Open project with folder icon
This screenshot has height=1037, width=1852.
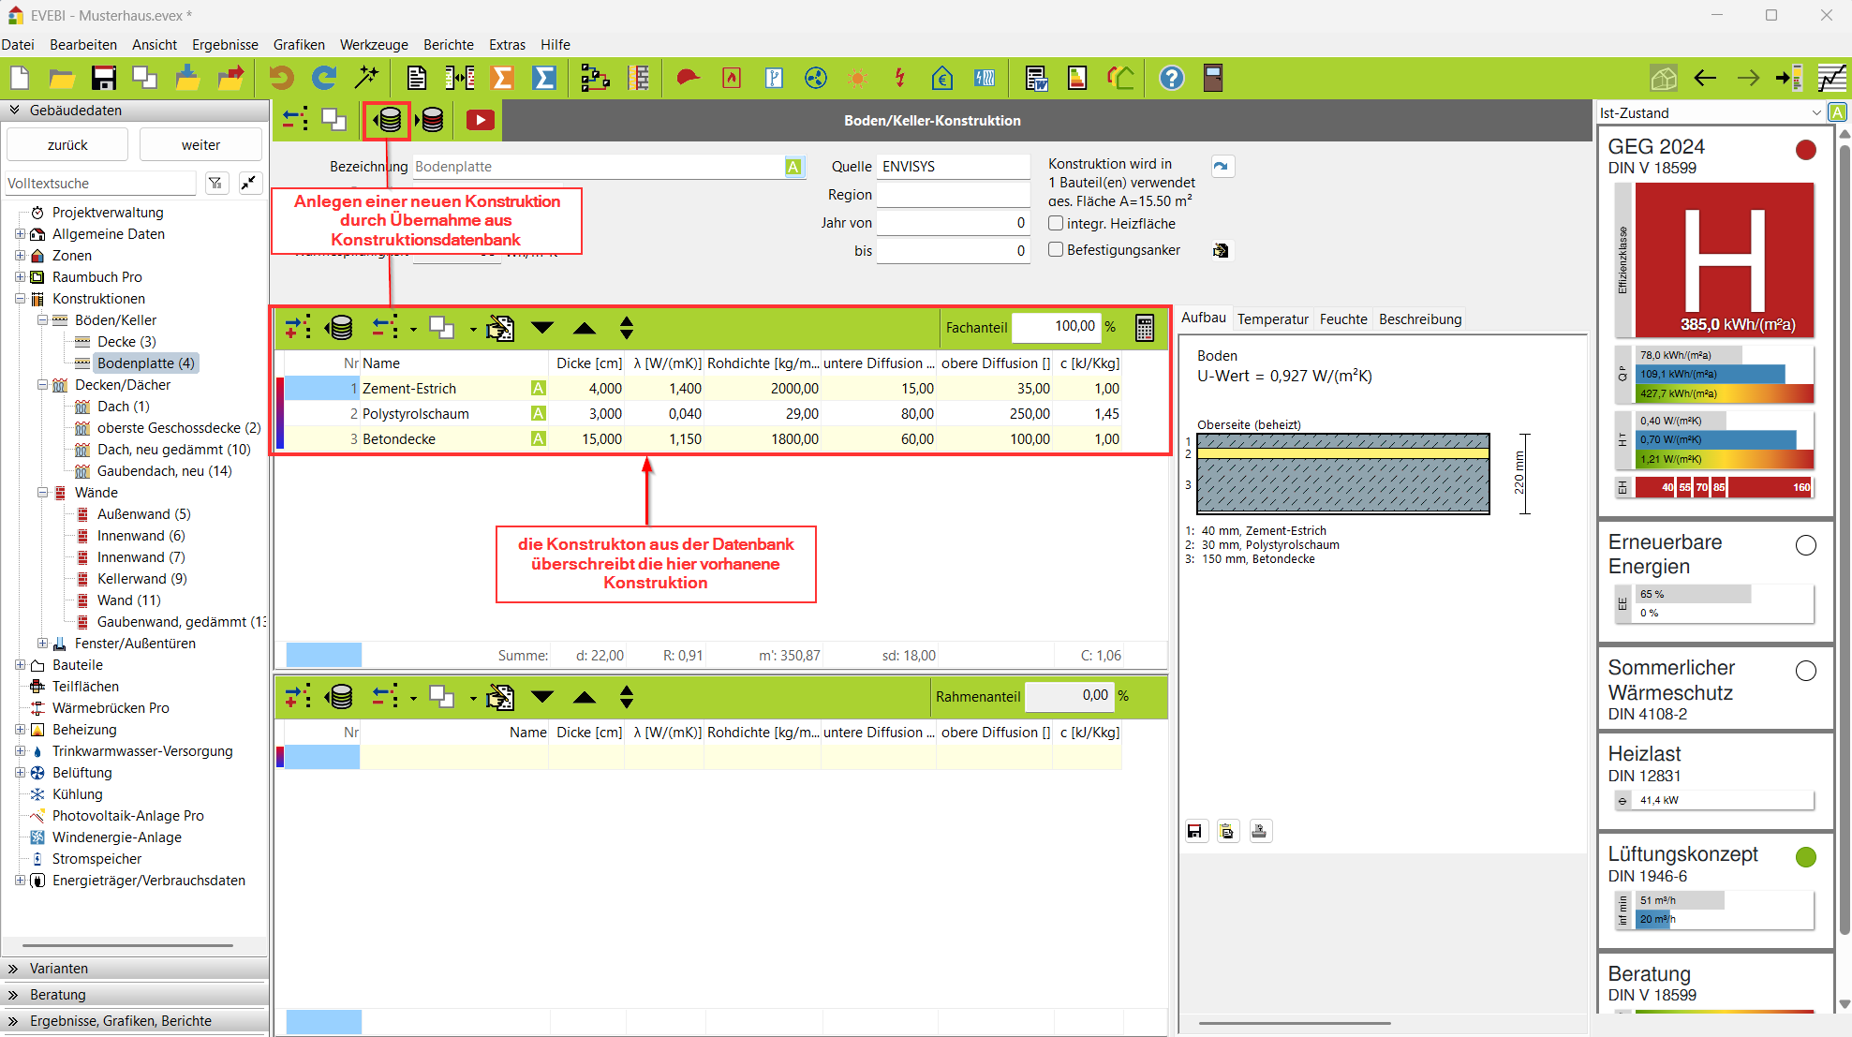pos(62,79)
